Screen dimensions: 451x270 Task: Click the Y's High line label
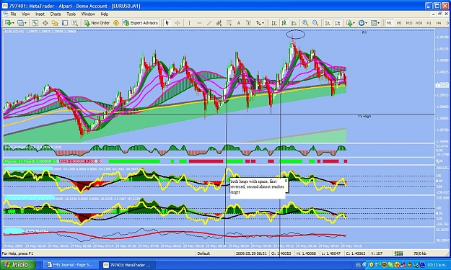coord(364,116)
